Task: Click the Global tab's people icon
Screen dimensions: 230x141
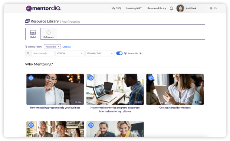Action: [33, 32]
